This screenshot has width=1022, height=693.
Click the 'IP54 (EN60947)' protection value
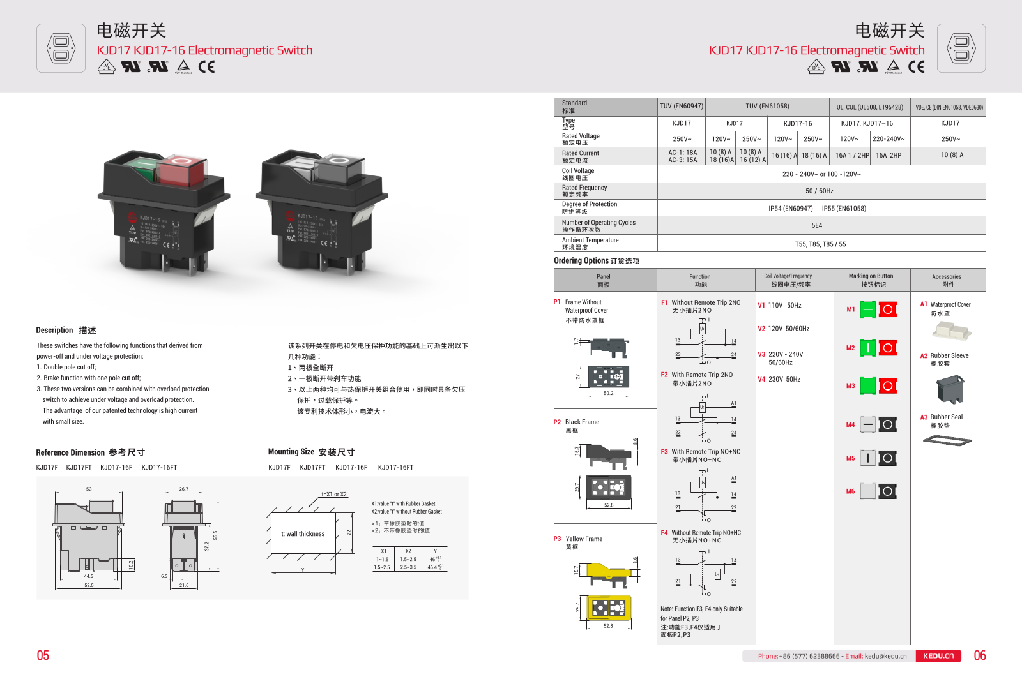pos(791,209)
